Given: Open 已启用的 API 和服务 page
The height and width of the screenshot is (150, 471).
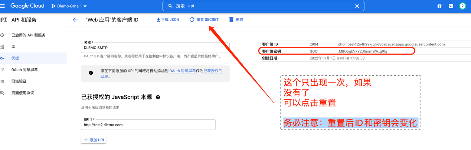Looking at the screenshot, I should click(28, 35).
